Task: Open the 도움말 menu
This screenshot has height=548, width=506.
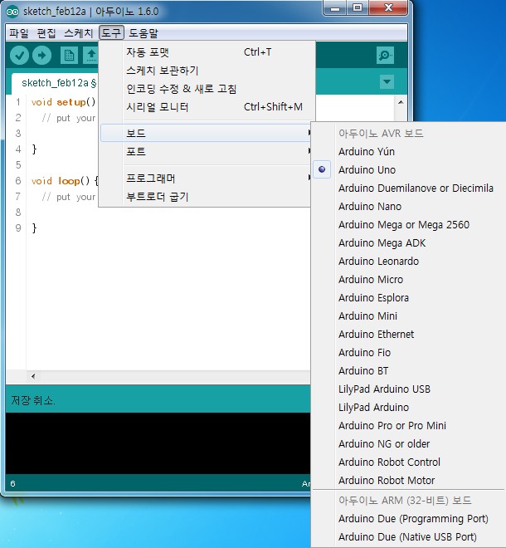Action: [x=144, y=33]
